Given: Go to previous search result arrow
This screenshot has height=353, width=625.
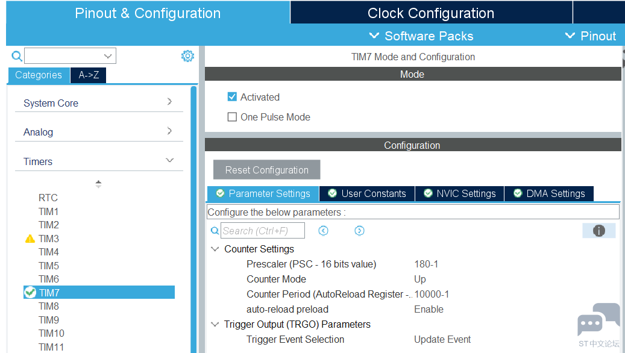Looking at the screenshot, I should (x=323, y=231).
